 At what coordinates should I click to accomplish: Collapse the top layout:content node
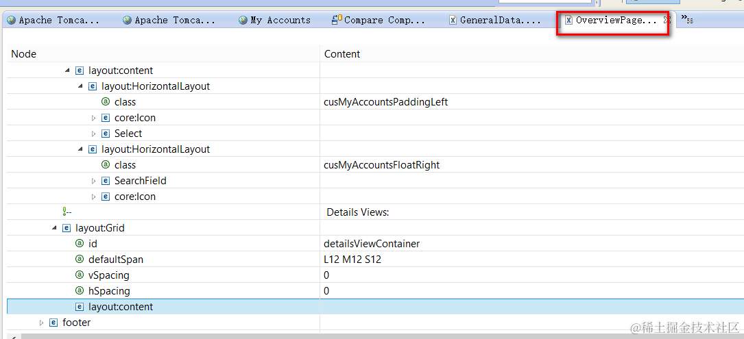point(67,71)
